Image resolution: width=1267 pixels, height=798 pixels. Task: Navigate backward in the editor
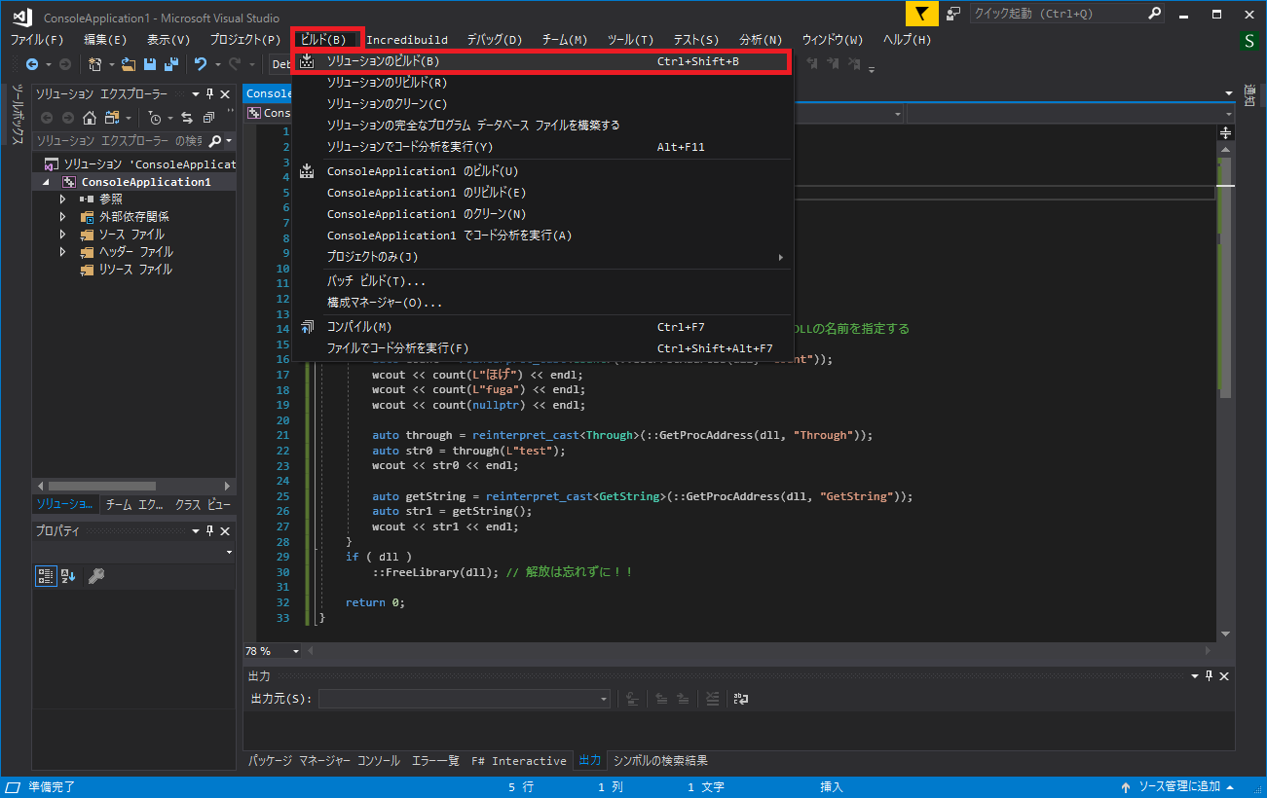(31, 63)
